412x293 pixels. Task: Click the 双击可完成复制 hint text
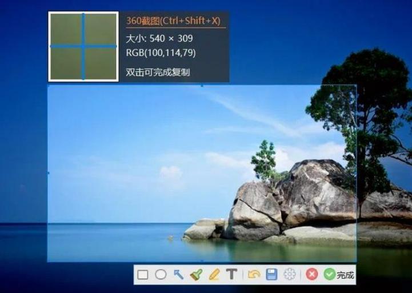pos(157,73)
